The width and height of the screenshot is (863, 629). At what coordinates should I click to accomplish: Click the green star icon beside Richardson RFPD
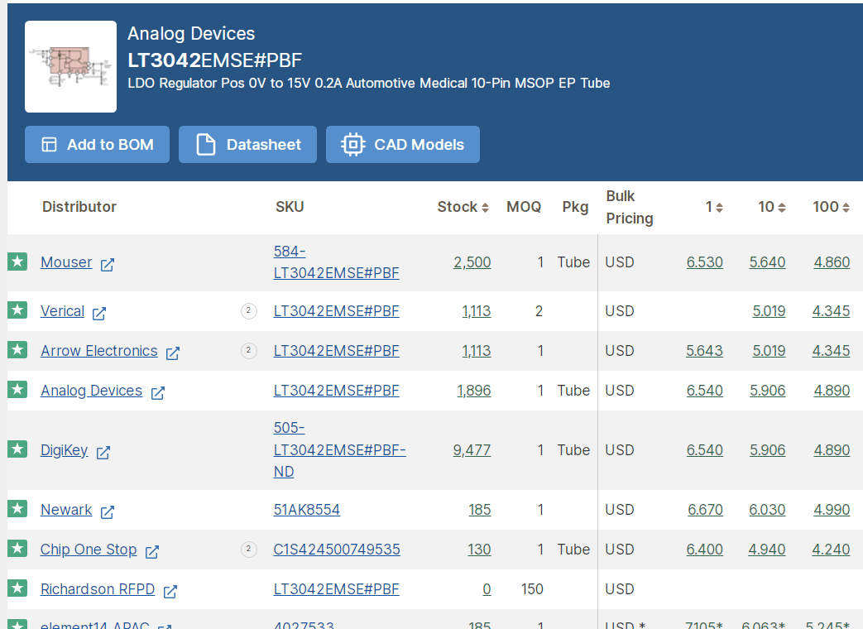tap(17, 588)
